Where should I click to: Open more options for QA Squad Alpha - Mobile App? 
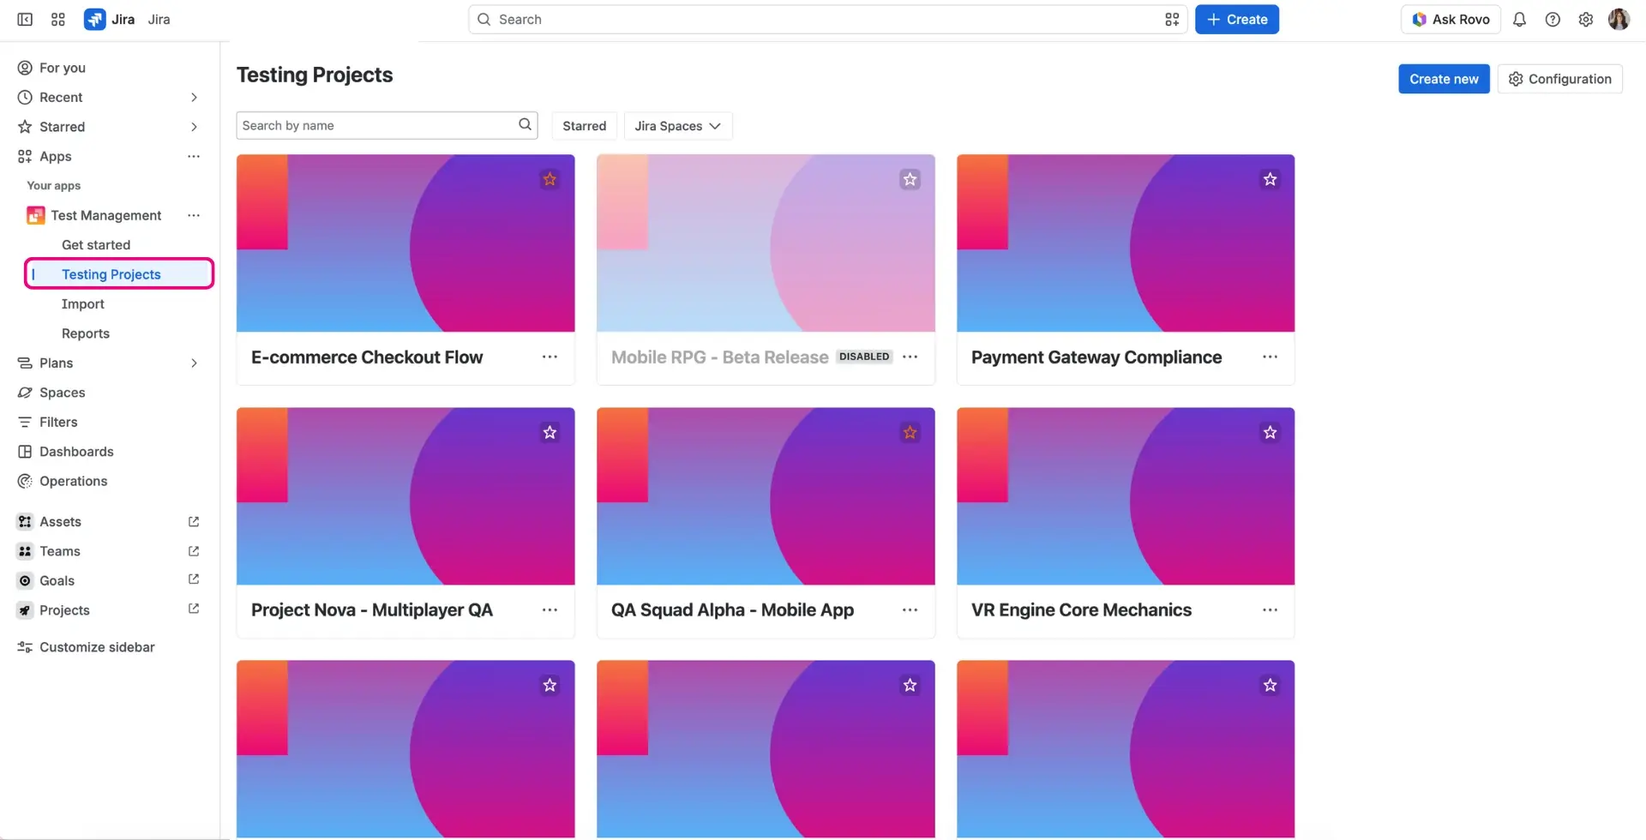coord(910,609)
